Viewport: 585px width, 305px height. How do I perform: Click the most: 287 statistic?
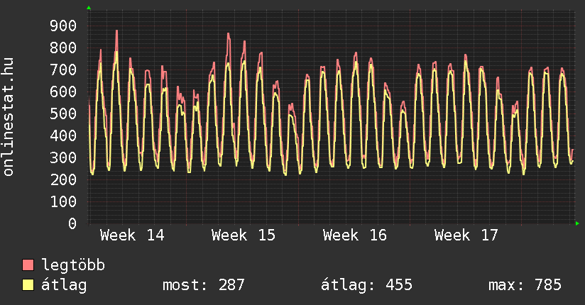click(204, 285)
